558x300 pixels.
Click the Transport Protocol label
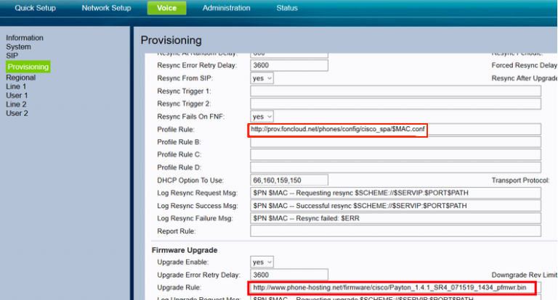pyautogui.click(x=521, y=180)
